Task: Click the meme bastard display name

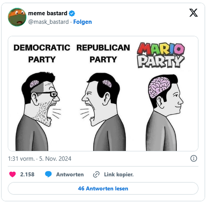Action: coord(48,13)
